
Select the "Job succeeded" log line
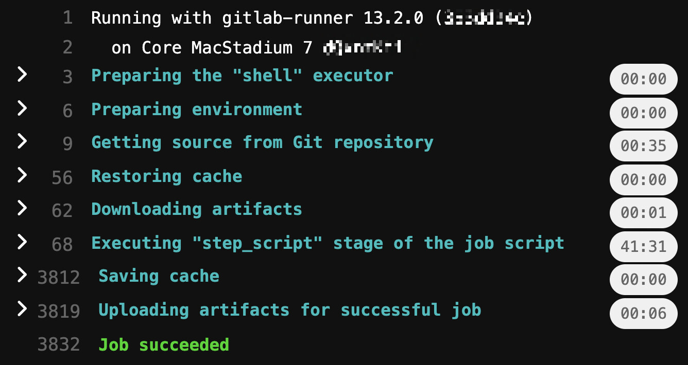163,344
